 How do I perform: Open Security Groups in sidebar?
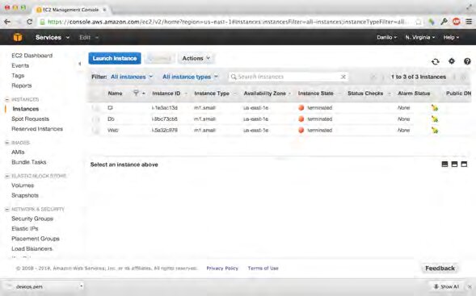[32, 219]
